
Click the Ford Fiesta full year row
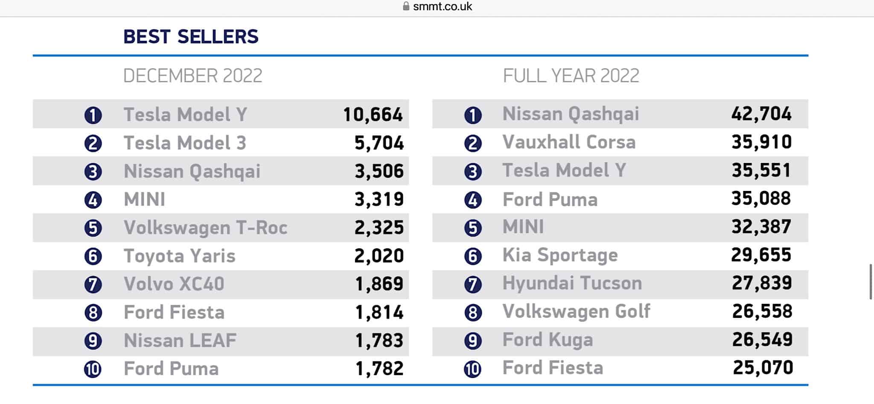pyautogui.click(x=554, y=368)
